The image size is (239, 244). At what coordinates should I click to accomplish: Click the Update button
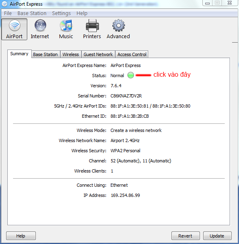point(217,236)
